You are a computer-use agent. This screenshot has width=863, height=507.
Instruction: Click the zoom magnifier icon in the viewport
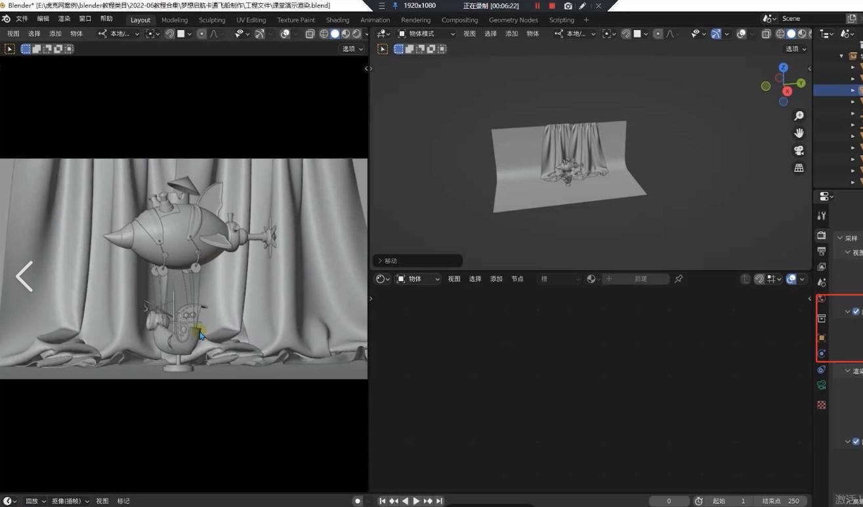(x=799, y=116)
